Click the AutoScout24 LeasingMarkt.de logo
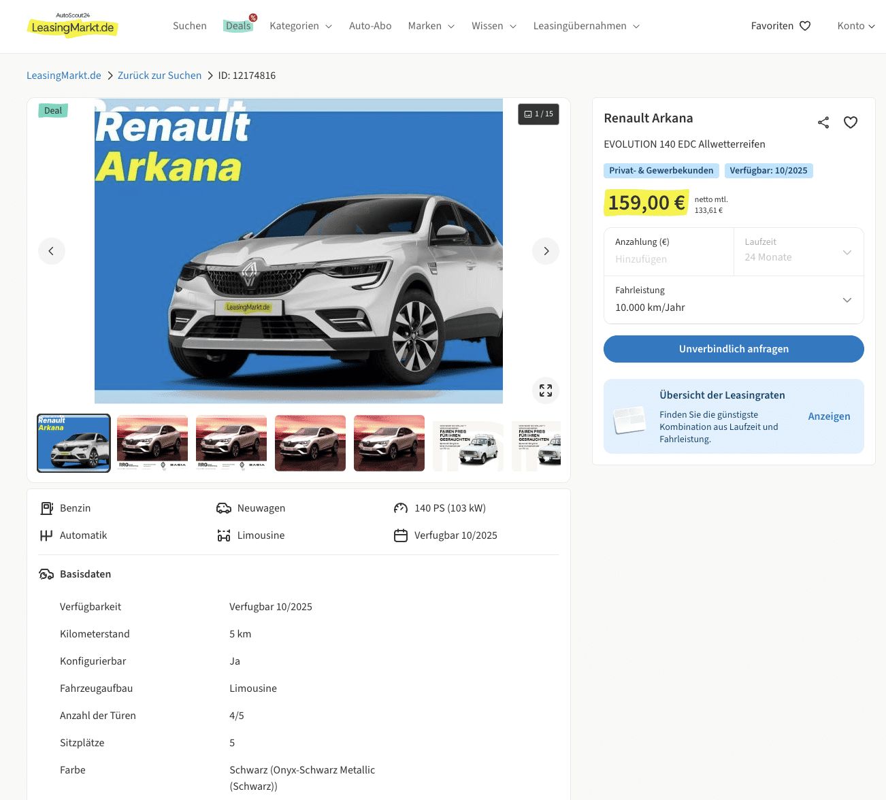 click(x=72, y=25)
